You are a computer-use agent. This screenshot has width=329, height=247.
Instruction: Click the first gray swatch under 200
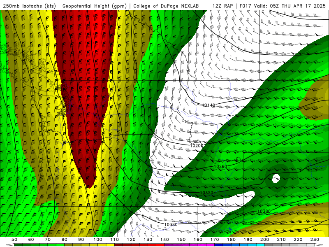coord(269,245)
